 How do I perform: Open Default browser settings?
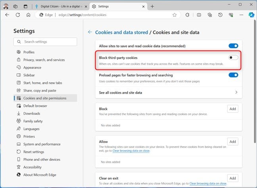(x=45, y=106)
